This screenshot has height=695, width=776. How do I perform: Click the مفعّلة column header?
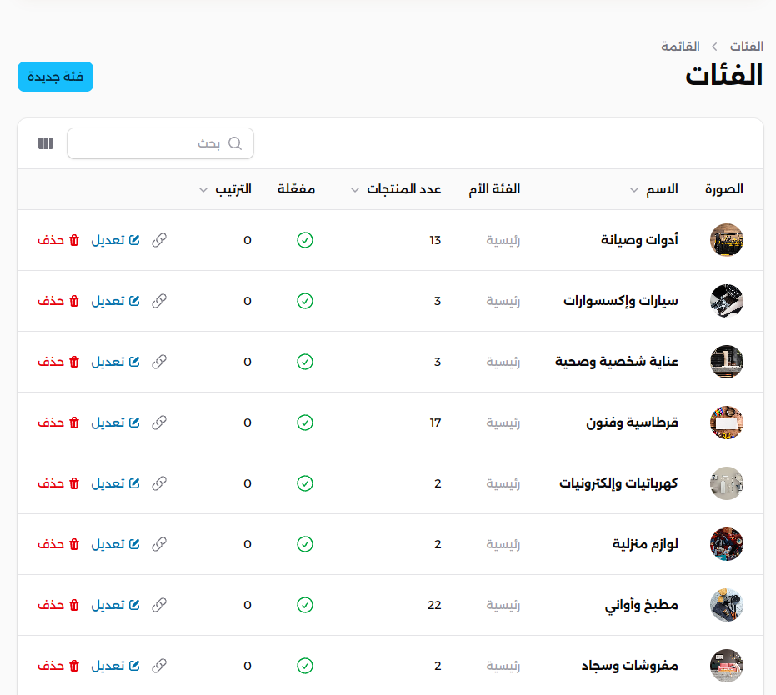[x=296, y=189]
